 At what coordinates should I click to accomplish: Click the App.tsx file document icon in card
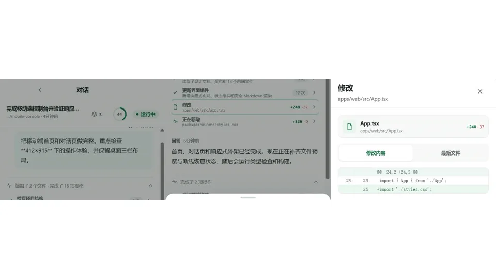point(349,127)
